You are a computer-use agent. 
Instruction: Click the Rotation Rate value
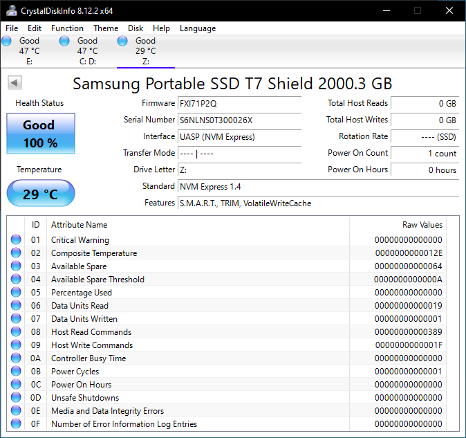tap(425, 137)
